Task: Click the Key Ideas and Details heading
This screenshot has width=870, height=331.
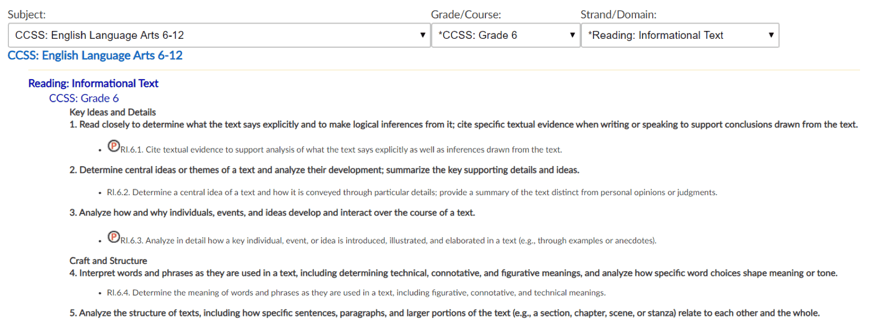Action: tap(113, 112)
